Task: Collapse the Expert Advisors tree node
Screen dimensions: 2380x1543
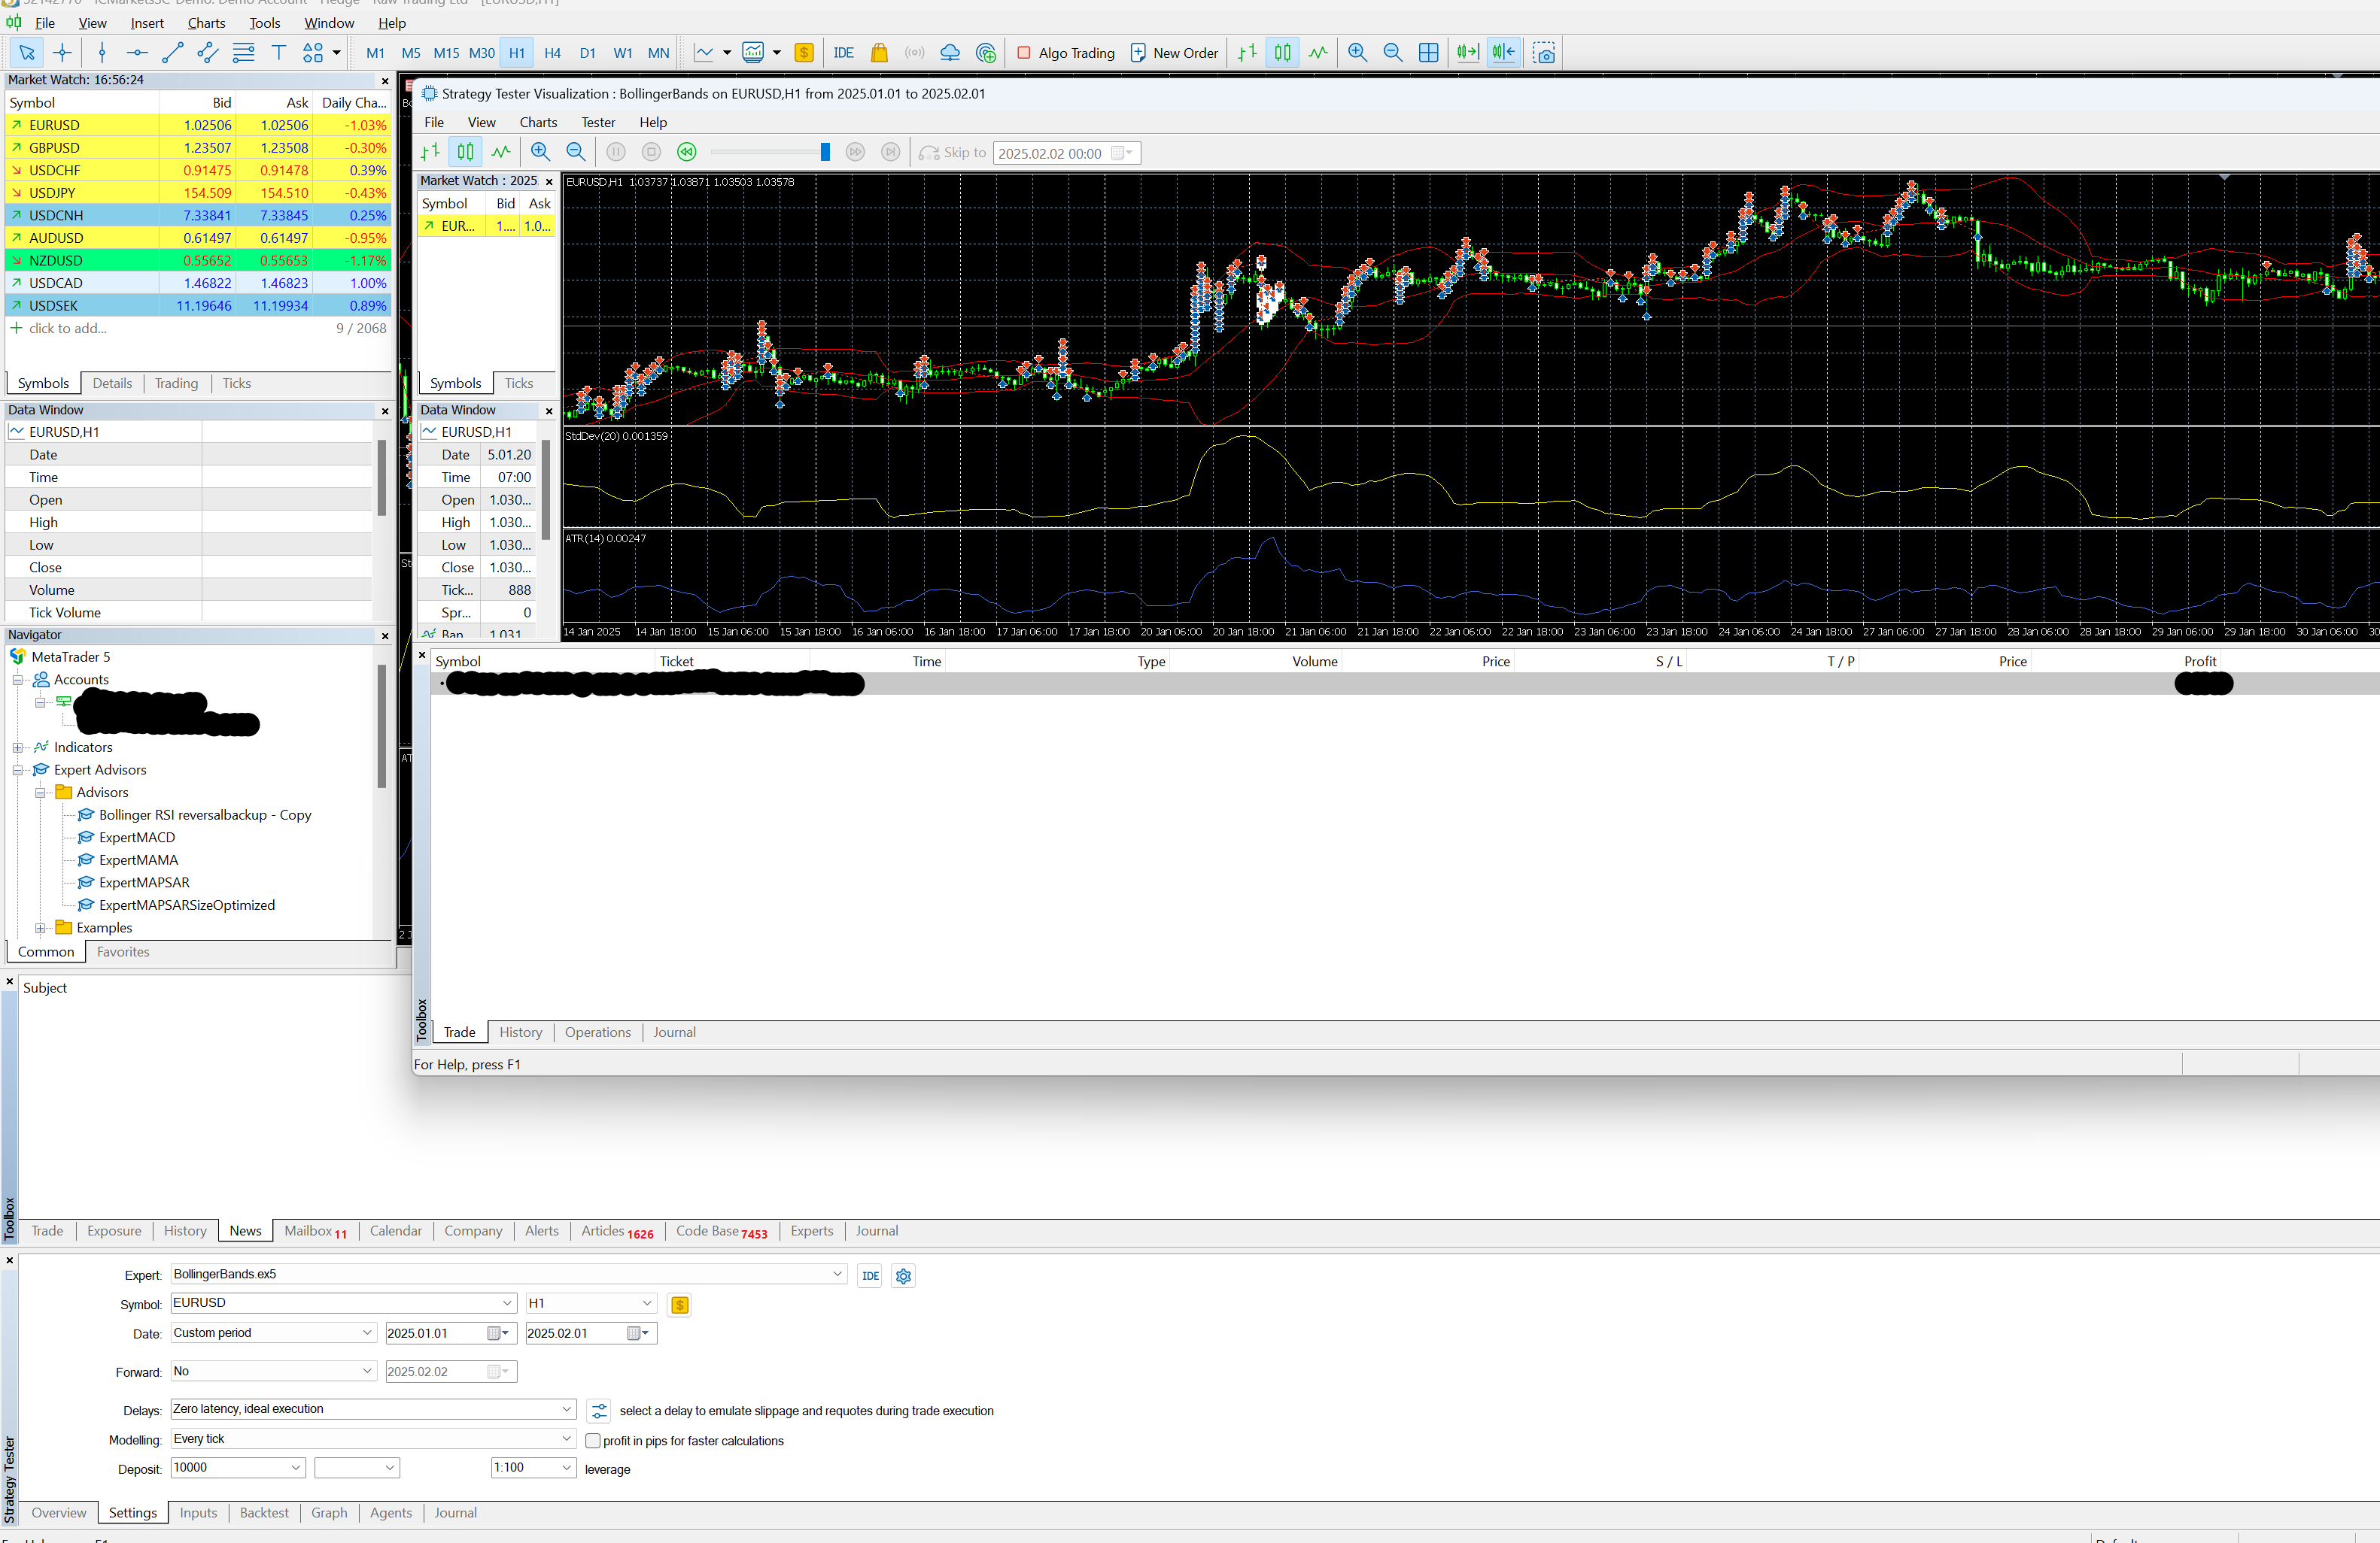Action: click(18, 771)
